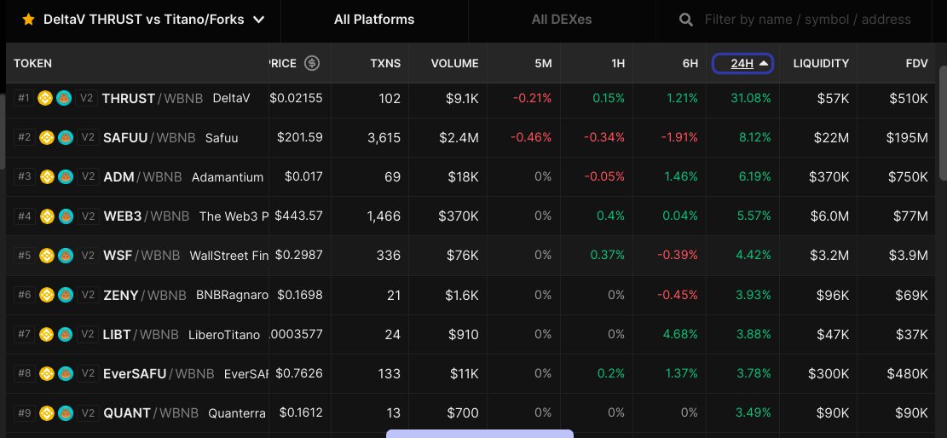Sort by TOKEN column header

(32, 63)
